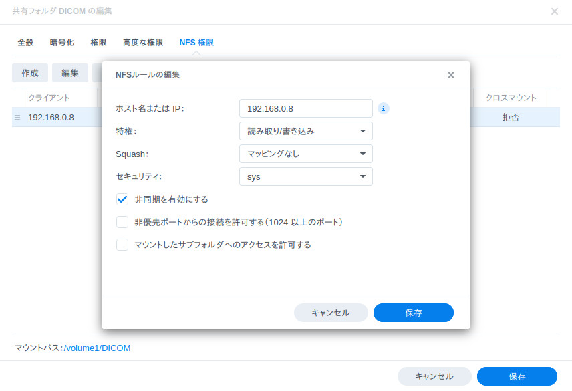Open the Squash dropdown
The image size is (572, 391).
[x=305, y=154]
